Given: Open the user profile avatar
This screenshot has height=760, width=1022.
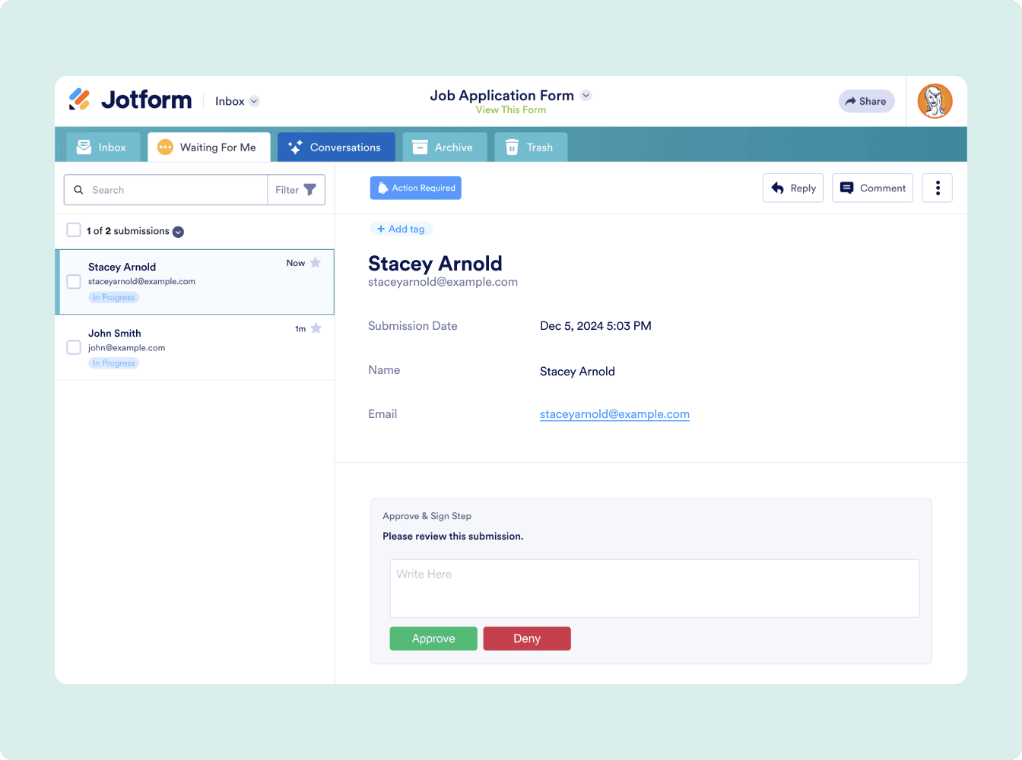Looking at the screenshot, I should coord(935,101).
